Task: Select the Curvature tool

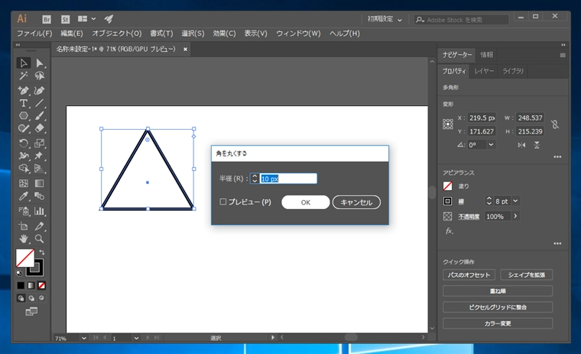Action: pos(39,90)
